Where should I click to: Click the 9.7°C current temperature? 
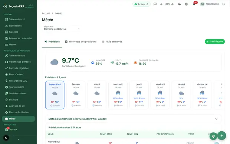tap(70, 60)
